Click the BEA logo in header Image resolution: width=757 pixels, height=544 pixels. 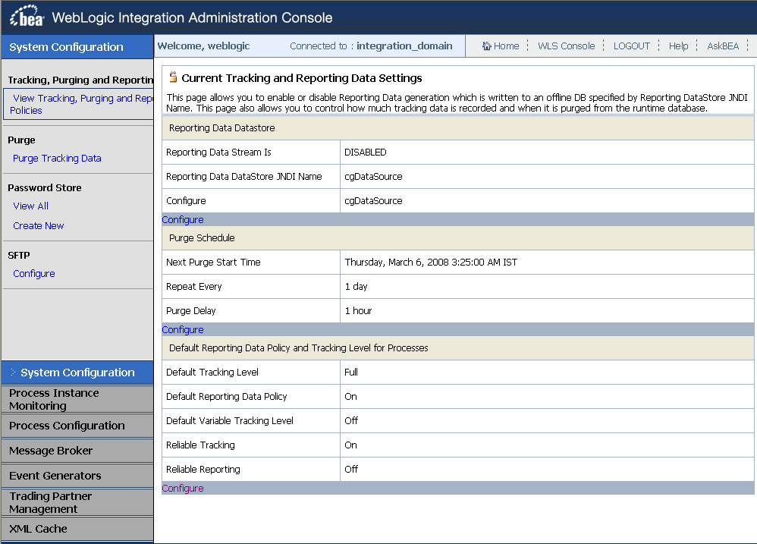pos(27,17)
